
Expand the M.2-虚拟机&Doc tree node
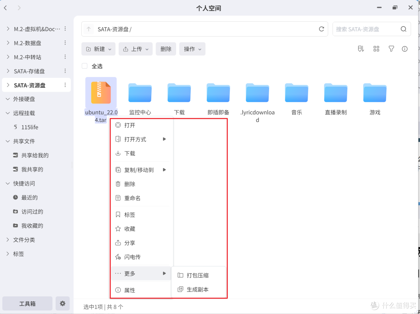click(8, 29)
